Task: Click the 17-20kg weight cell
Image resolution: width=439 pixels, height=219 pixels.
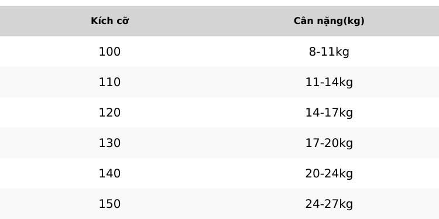Action: coord(329,143)
